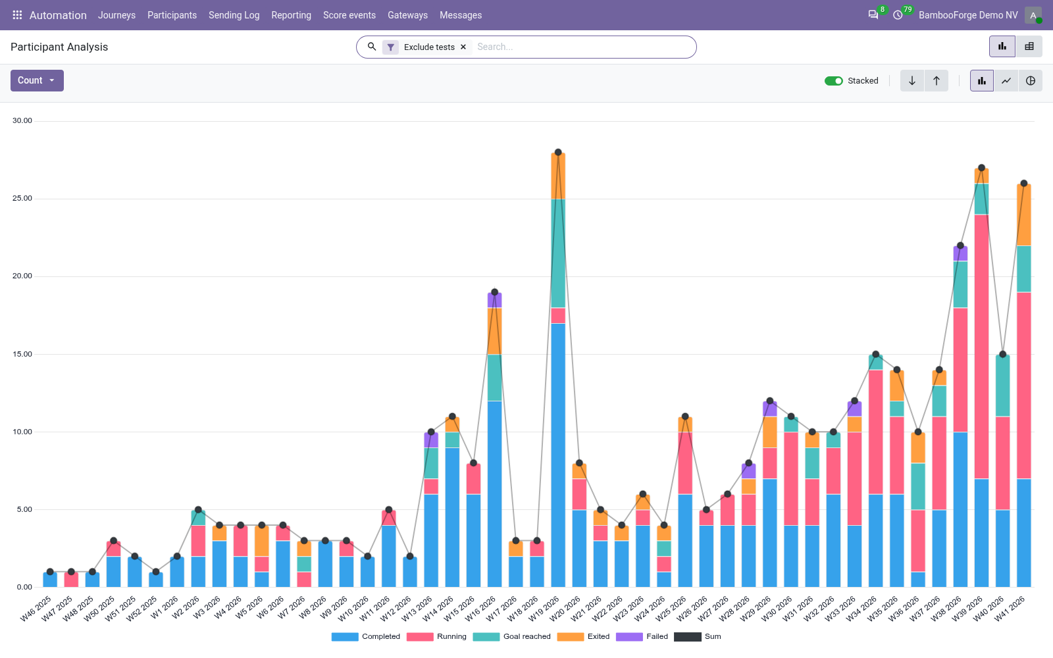Open the activities clock icon
Screen dimensions: 1053x658
898,15
